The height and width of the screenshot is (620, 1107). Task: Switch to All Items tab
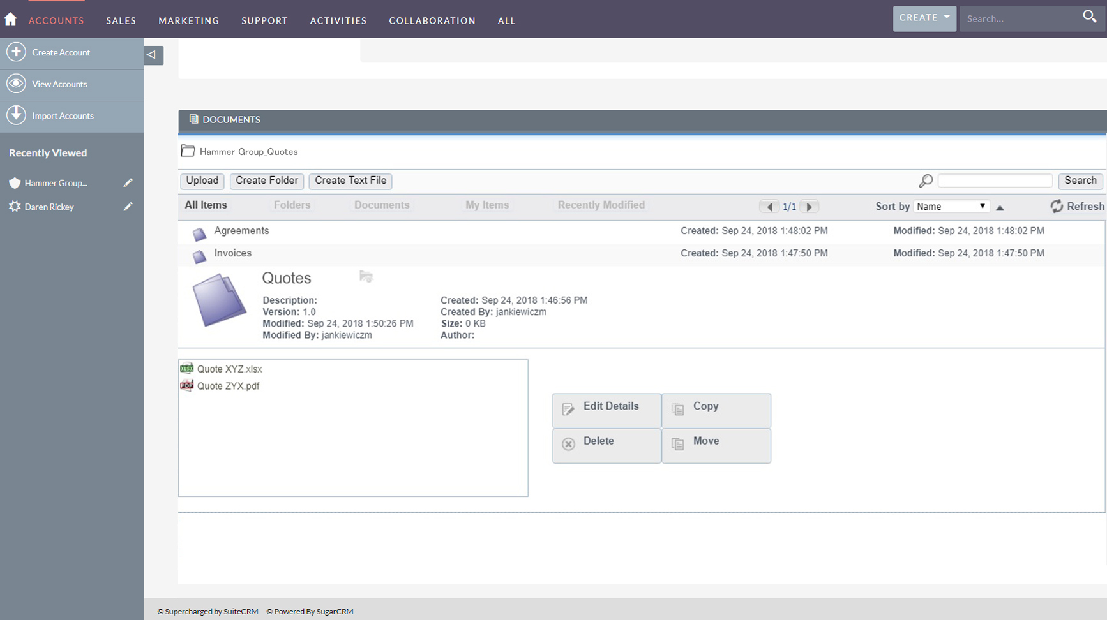click(206, 205)
